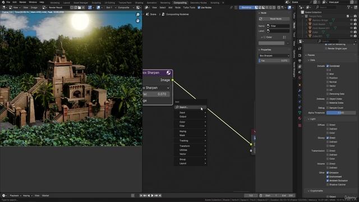Viewport: 359px width, 202px height.
Task: Click the Image output socket of Filter node
Action: [x=173, y=80]
